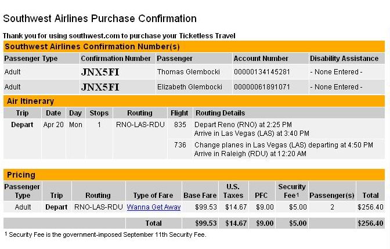Click the Arrive in Raleigh (RDU) line
Image resolution: width=390 pixels, height=249 pixels.
pyautogui.click(x=250, y=154)
